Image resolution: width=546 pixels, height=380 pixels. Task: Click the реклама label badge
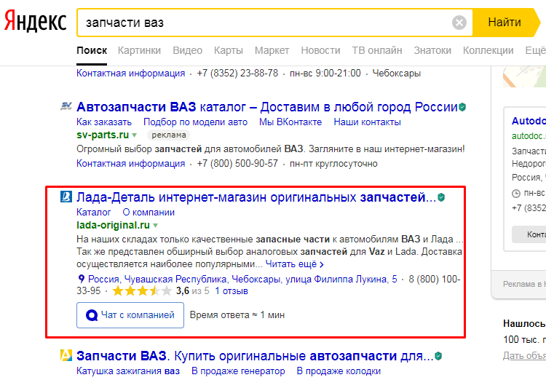click(169, 135)
